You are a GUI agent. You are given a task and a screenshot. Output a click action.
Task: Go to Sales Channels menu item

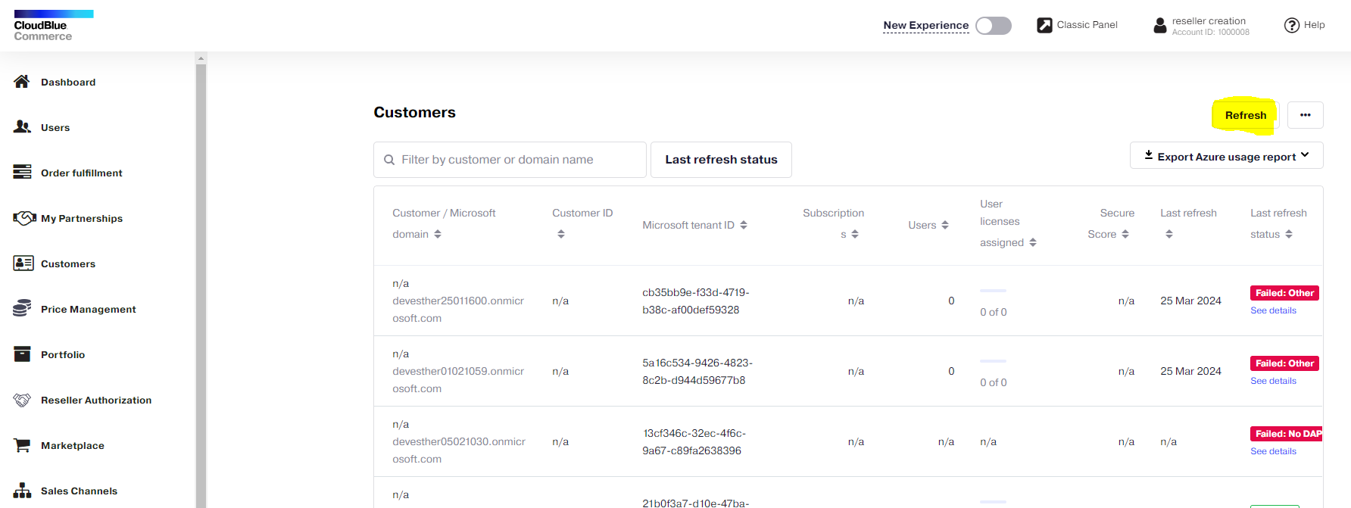pyautogui.click(x=79, y=491)
